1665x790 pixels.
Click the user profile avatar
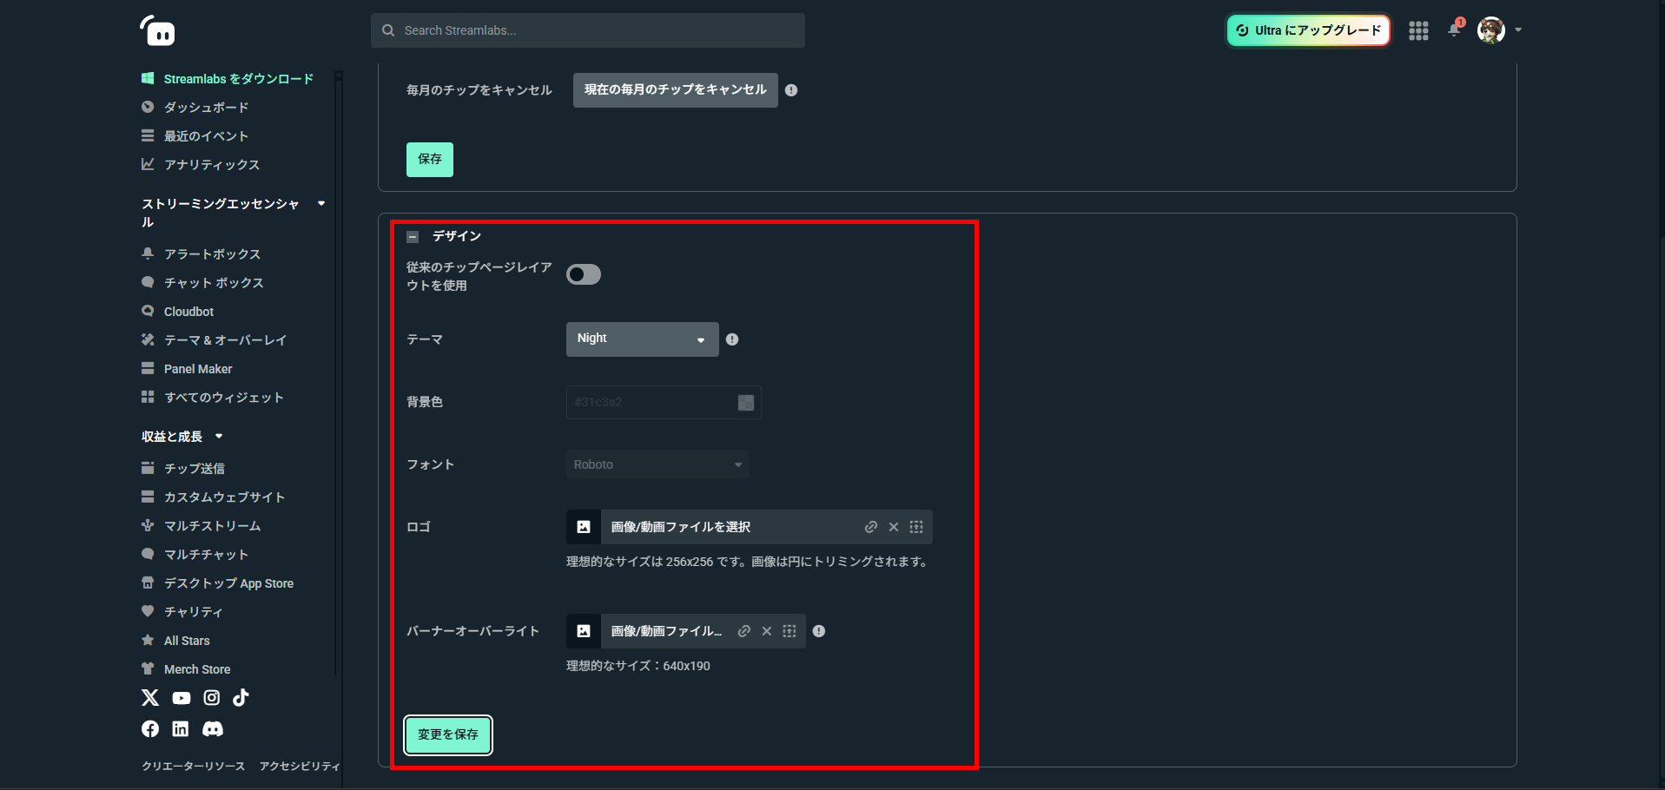coord(1491,30)
